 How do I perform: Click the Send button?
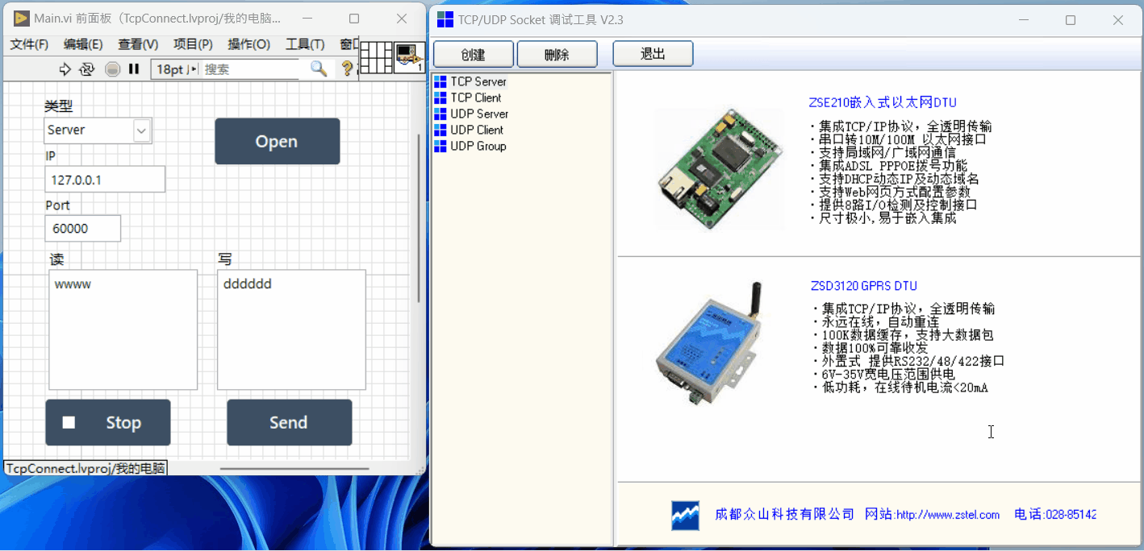click(289, 422)
